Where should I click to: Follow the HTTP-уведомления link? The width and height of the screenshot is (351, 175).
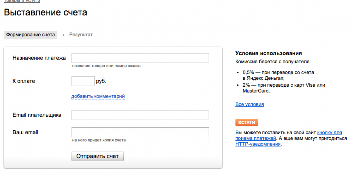[x=258, y=144]
